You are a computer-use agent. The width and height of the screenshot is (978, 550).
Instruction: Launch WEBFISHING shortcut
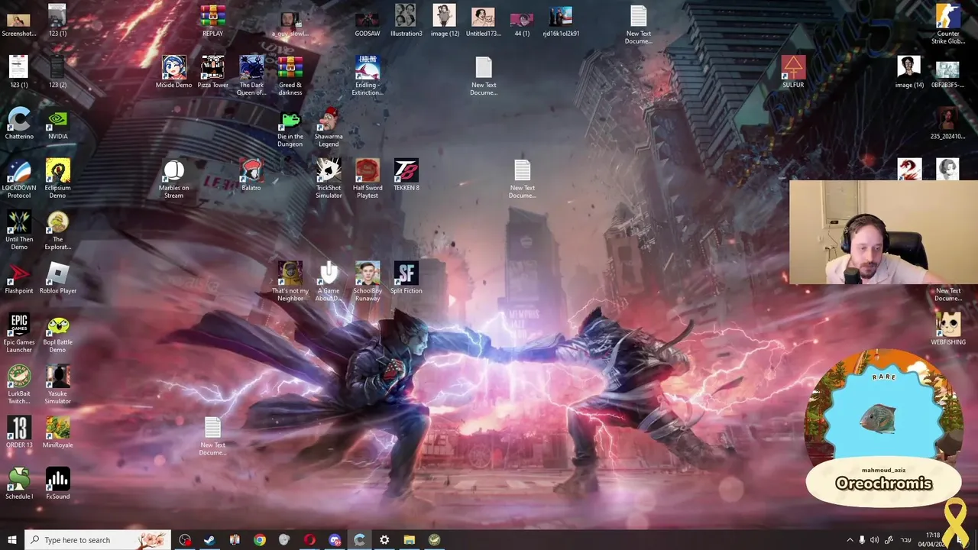pyautogui.click(x=948, y=328)
